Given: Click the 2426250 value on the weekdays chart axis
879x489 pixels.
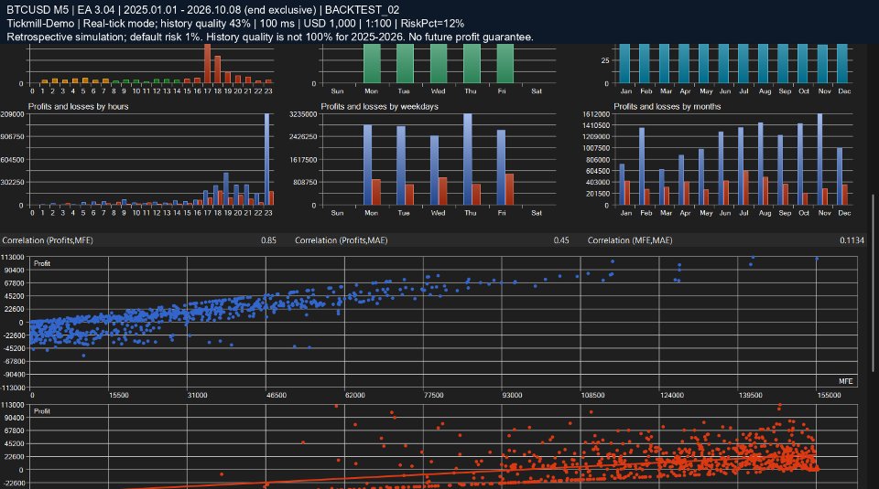Looking at the screenshot, I should pyautogui.click(x=303, y=136).
